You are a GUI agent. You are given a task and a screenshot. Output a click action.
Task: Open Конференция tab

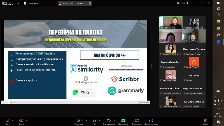click(x=31, y=3)
